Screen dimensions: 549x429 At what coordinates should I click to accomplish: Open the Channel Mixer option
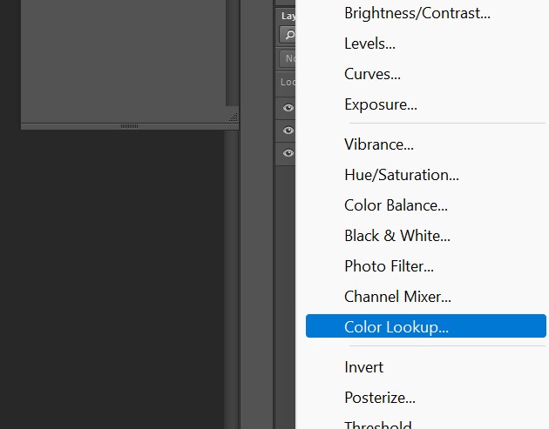click(x=397, y=297)
